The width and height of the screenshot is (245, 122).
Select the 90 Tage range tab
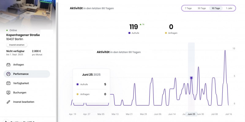pos(216,8)
